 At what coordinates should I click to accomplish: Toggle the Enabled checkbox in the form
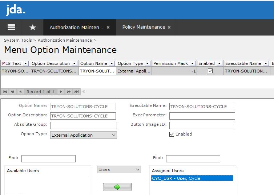172,134
